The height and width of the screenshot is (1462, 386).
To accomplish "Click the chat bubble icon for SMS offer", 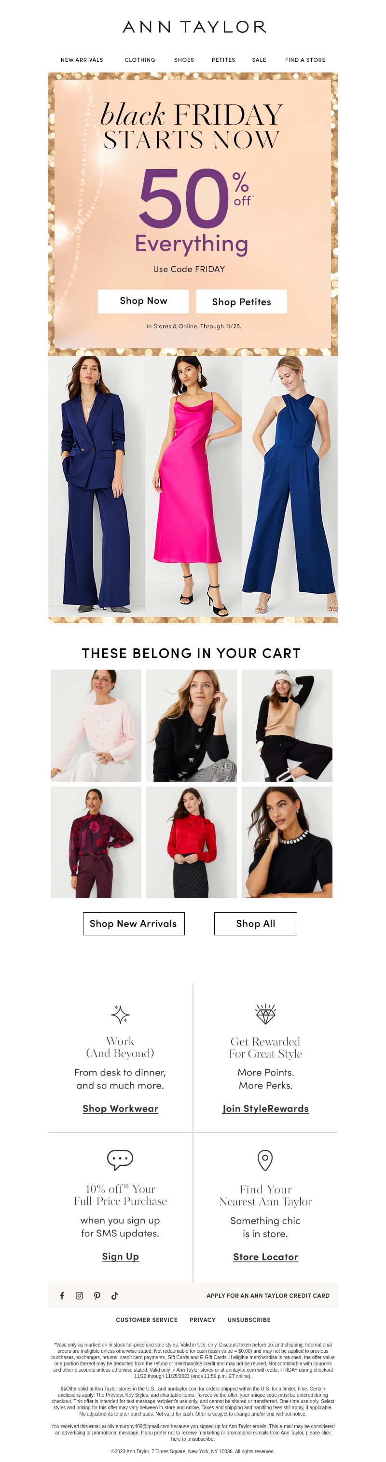I will click(x=120, y=1160).
